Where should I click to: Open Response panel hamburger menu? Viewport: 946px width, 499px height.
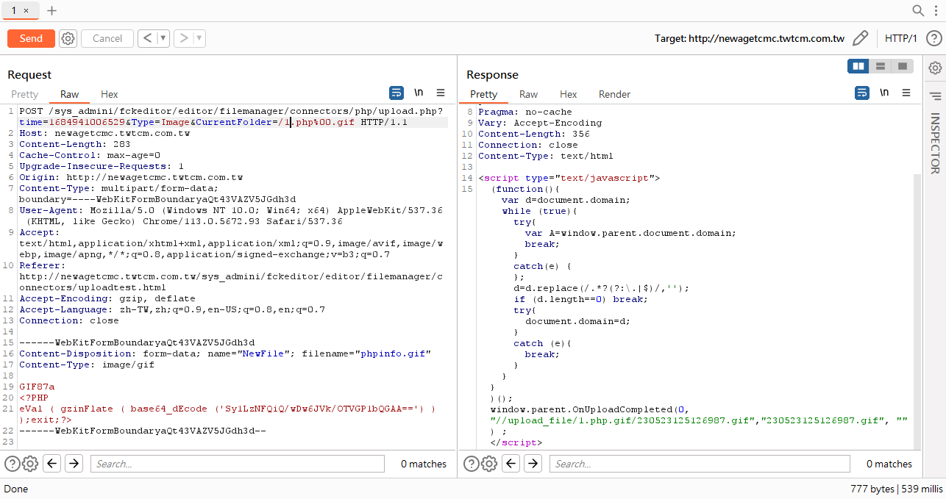click(x=906, y=93)
